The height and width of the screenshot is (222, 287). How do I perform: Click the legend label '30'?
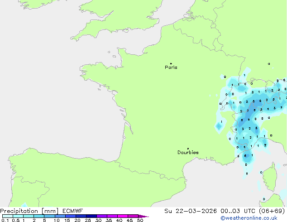[x=98, y=220]
